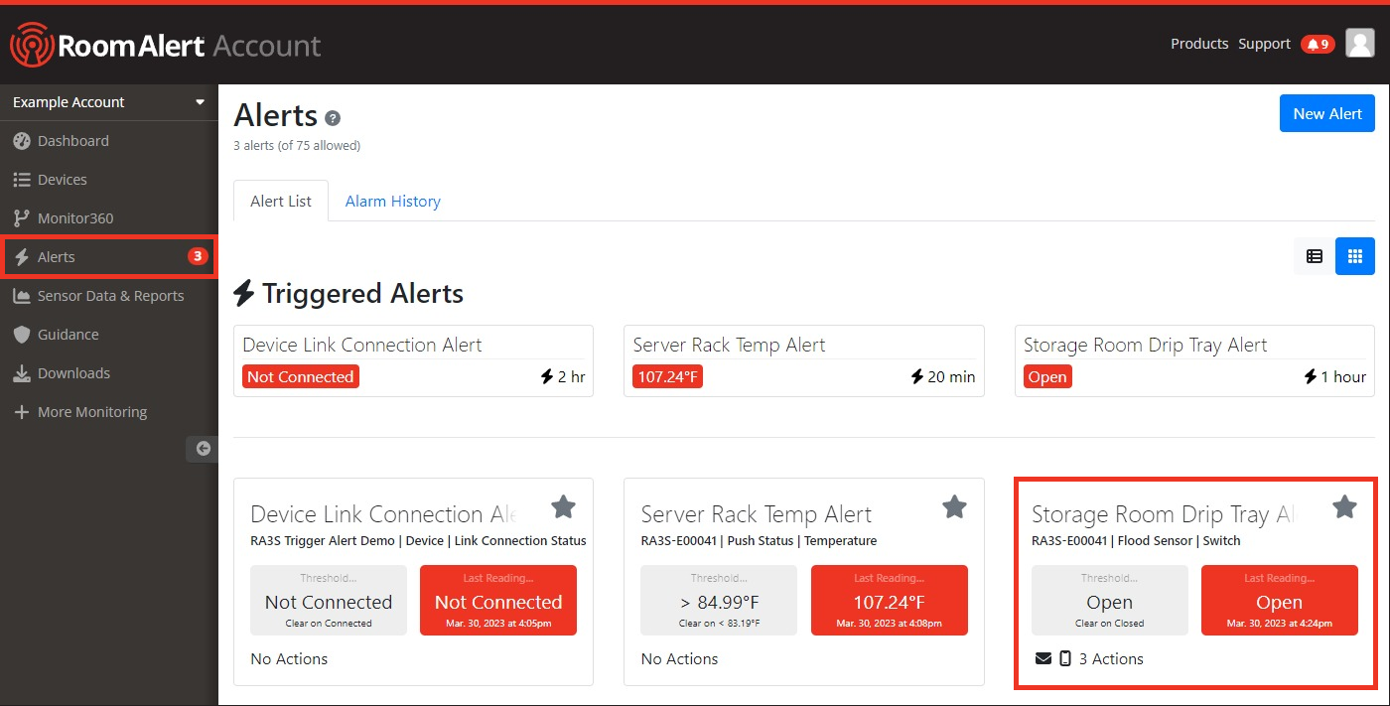Open the Support link in header

[x=1264, y=44]
